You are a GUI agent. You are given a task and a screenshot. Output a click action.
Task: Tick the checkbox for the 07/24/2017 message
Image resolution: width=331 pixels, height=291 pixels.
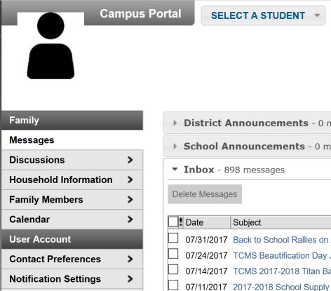(x=173, y=254)
